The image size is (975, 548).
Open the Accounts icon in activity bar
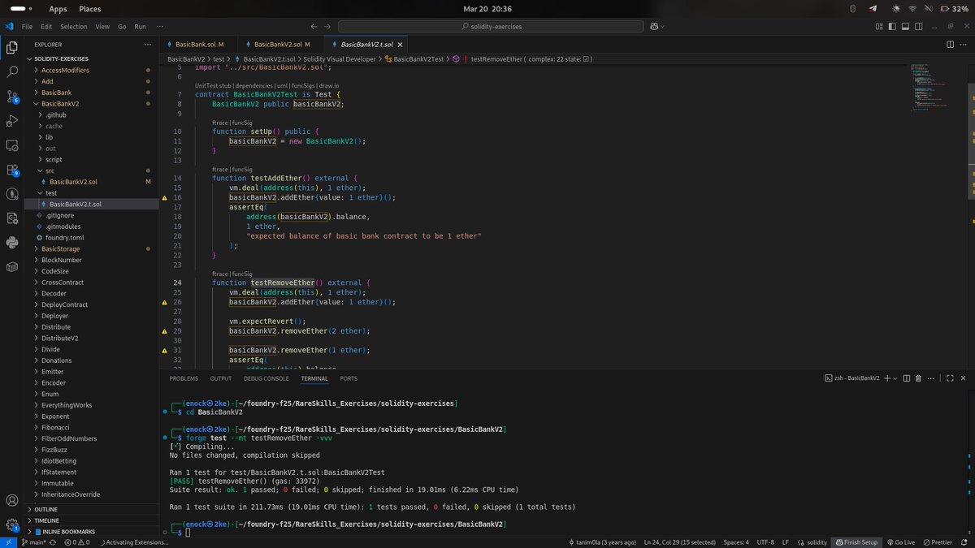pyautogui.click(x=12, y=501)
